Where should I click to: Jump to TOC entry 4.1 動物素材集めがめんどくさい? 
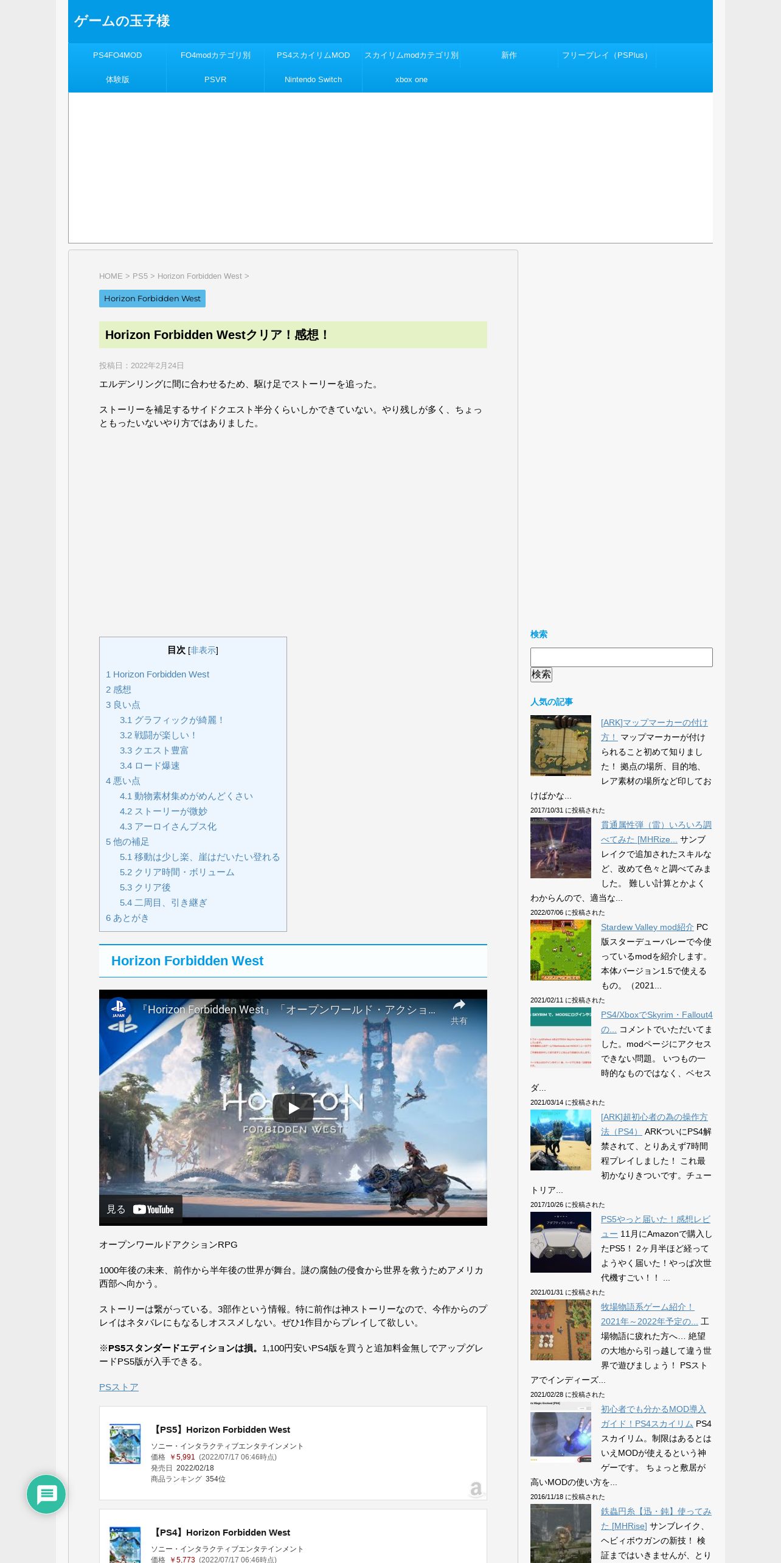click(x=186, y=796)
